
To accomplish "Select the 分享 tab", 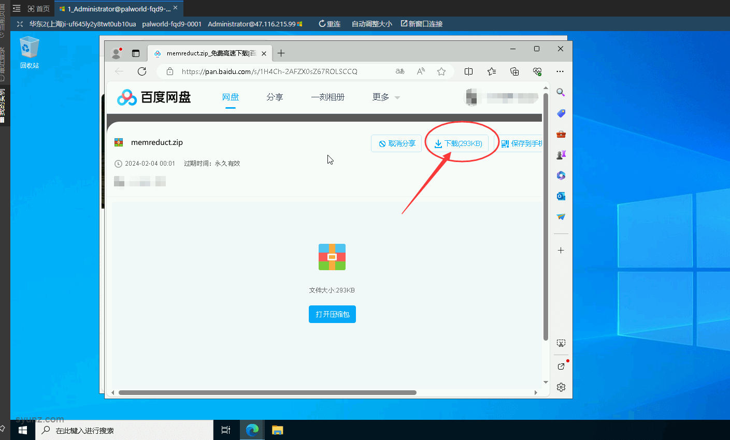I will pyautogui.click(x=275, y=97).
